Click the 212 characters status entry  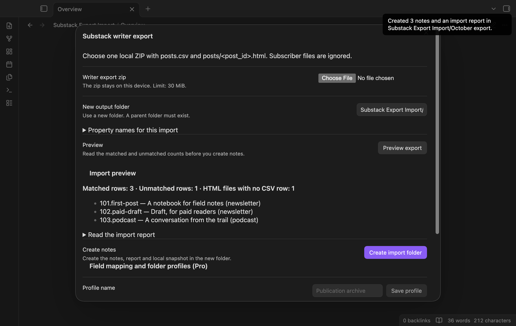click(x=492, y=320)
